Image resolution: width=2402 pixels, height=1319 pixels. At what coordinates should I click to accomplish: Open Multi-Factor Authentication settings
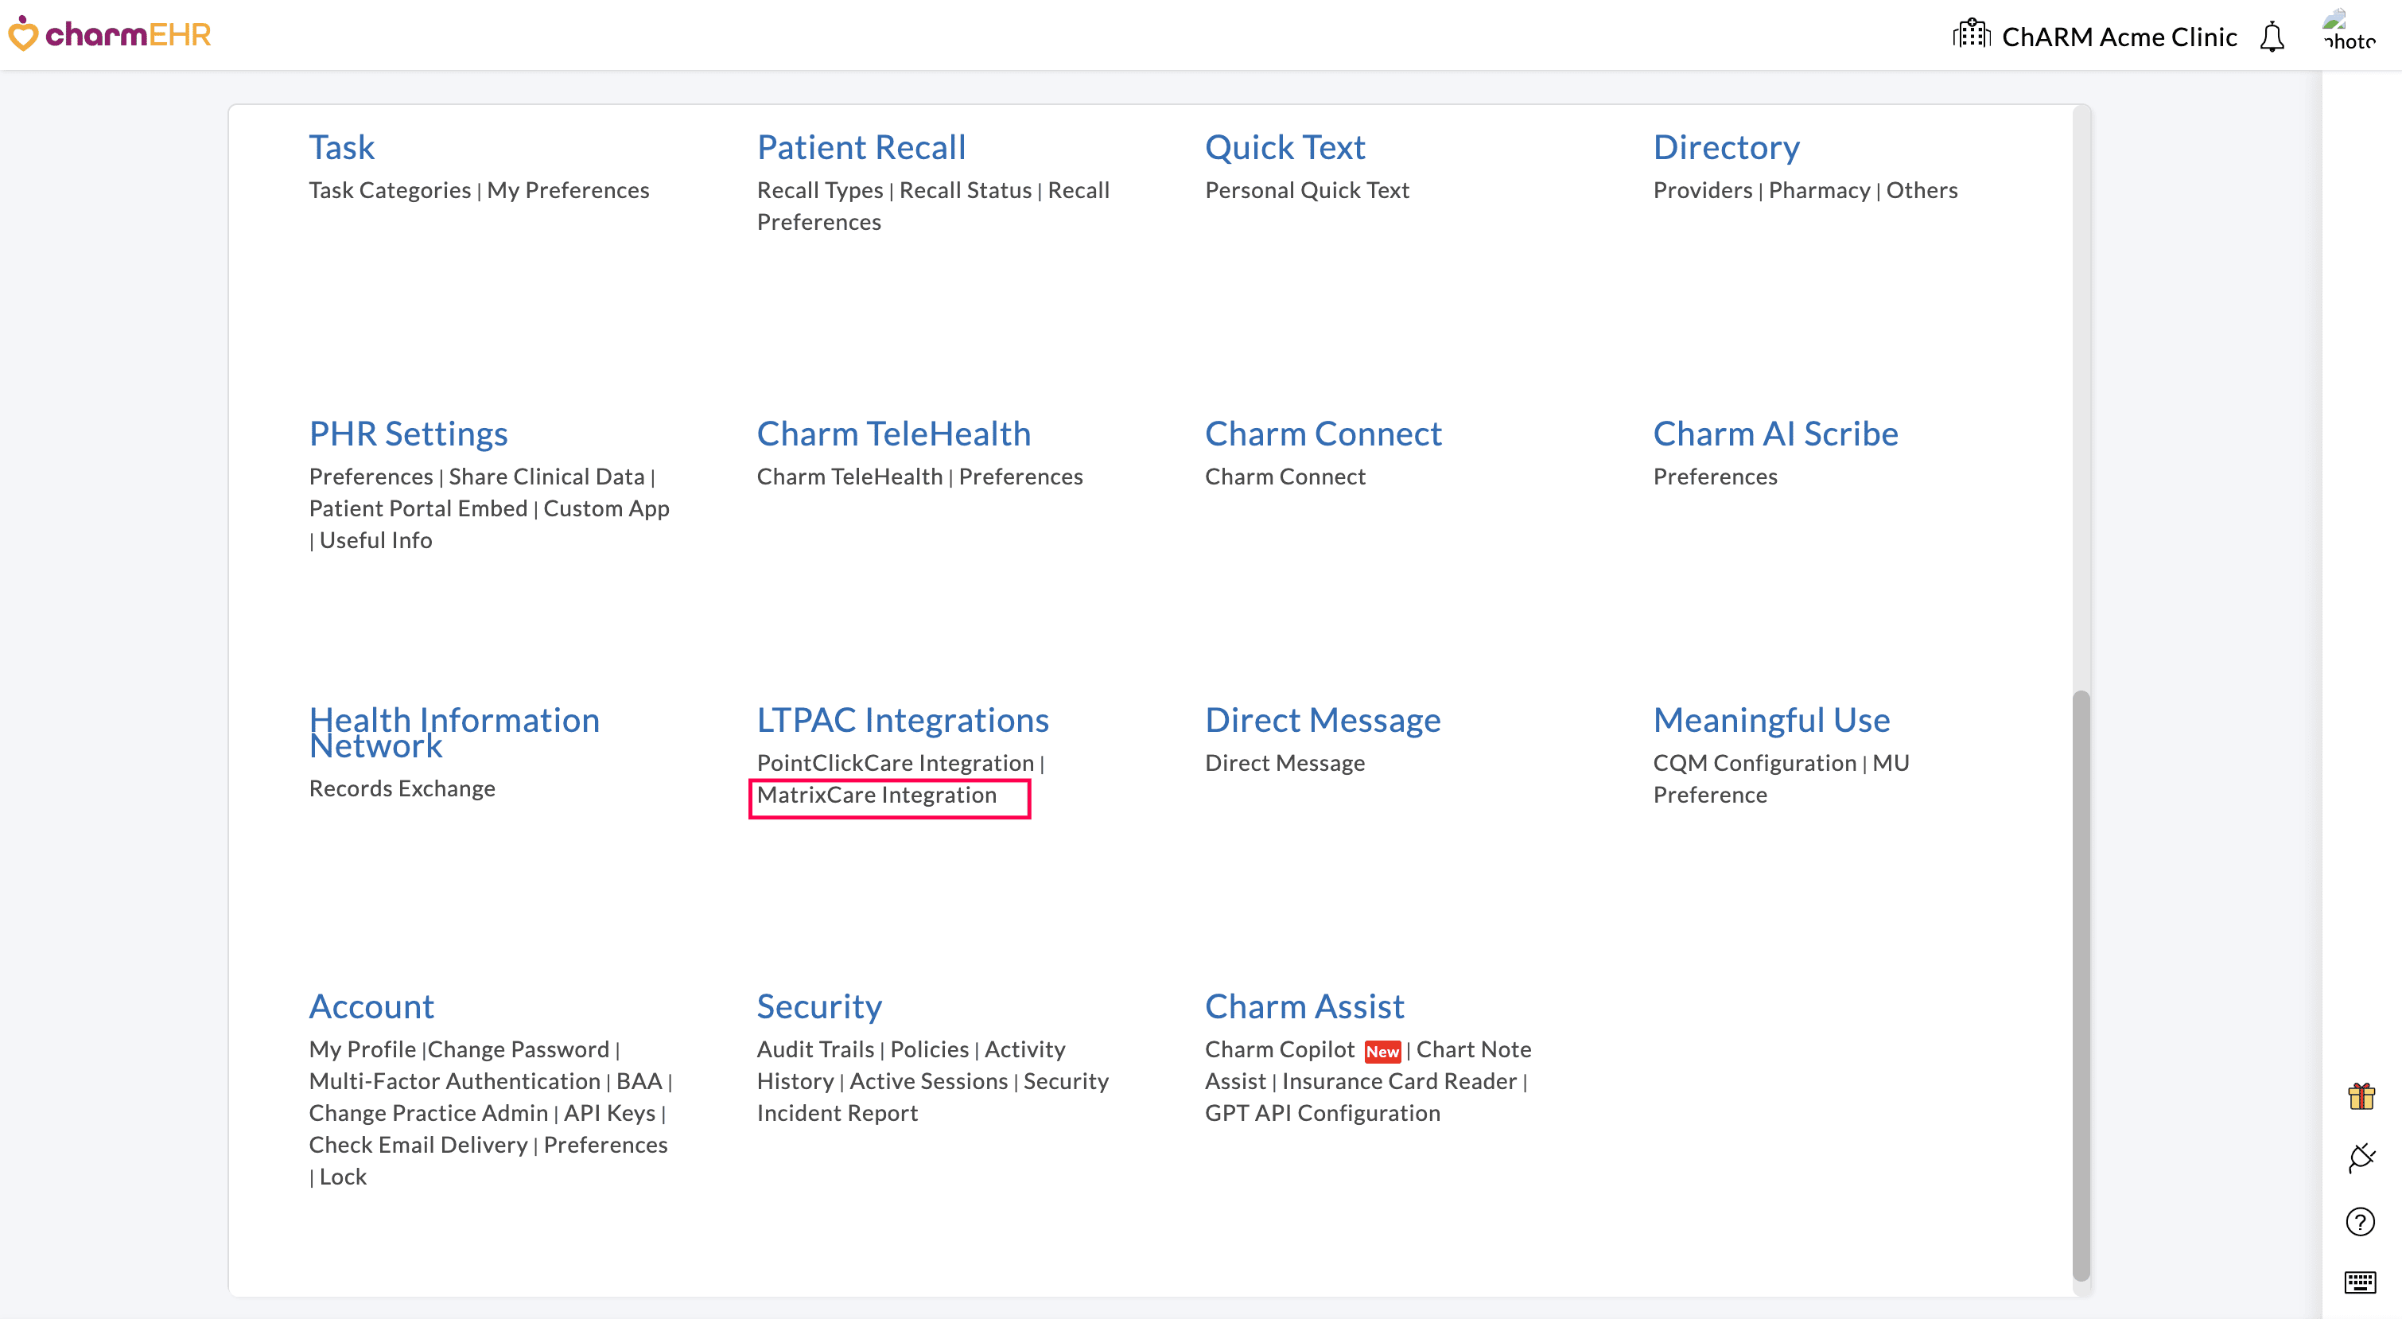(x=454, y=1080)
